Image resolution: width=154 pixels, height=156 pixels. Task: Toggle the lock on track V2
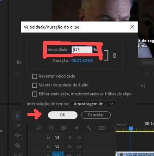[48, 147]
